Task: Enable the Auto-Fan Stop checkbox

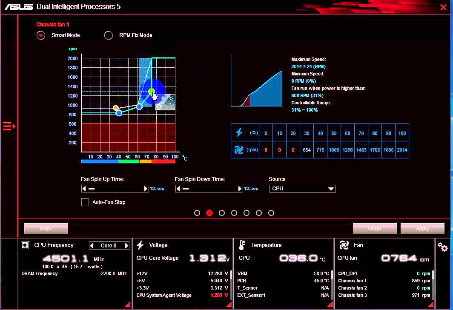Action: [x=85, y=202]
